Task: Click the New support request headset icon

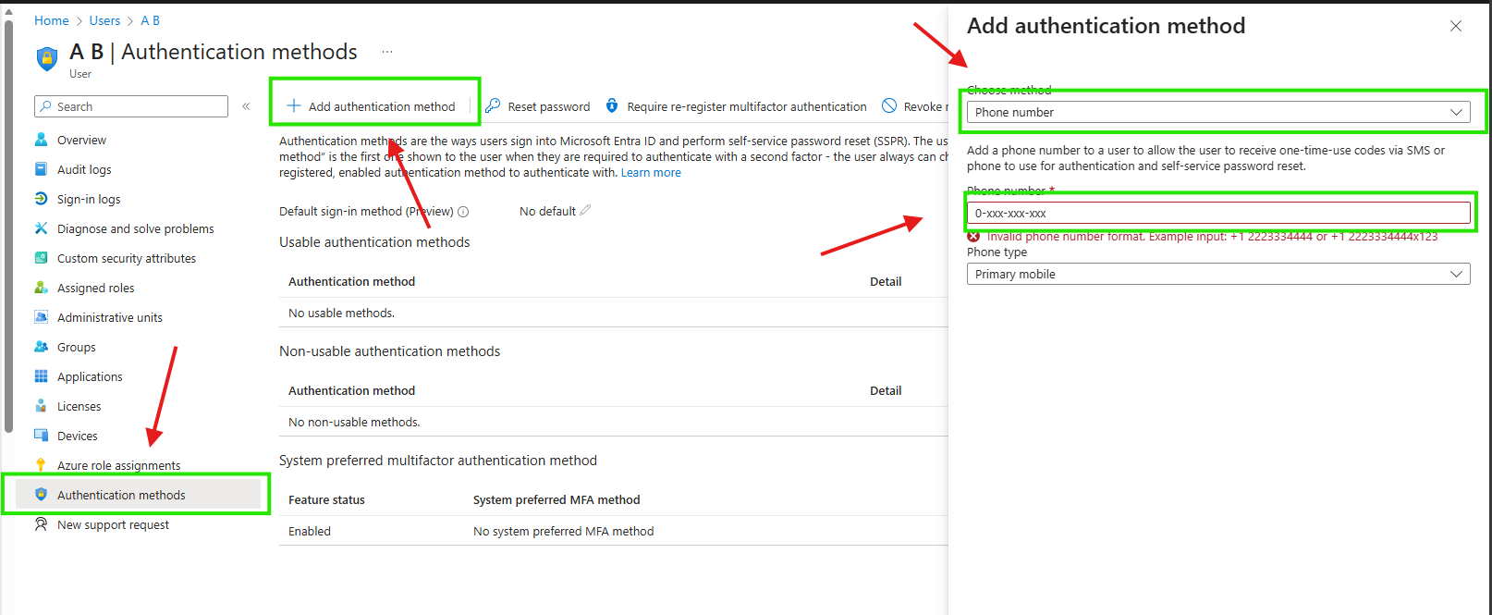Action: point(41,524)
